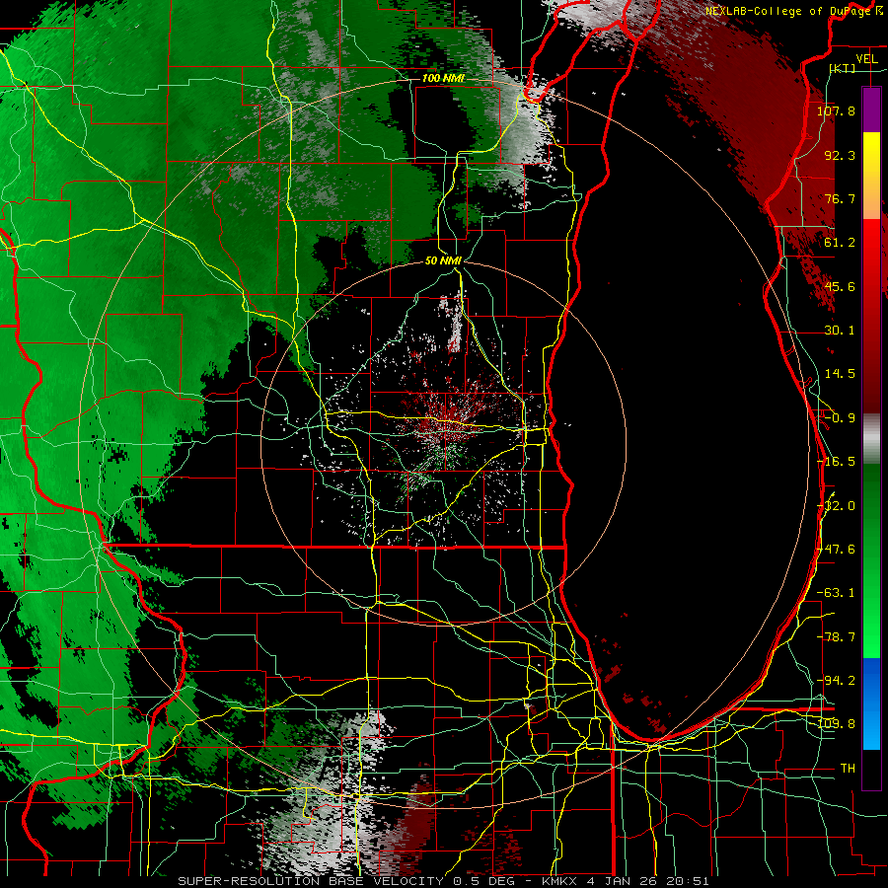Screen dimensions: 888x888
Task: Click the 100 NMI range ring label
Action: pos(443,78)
